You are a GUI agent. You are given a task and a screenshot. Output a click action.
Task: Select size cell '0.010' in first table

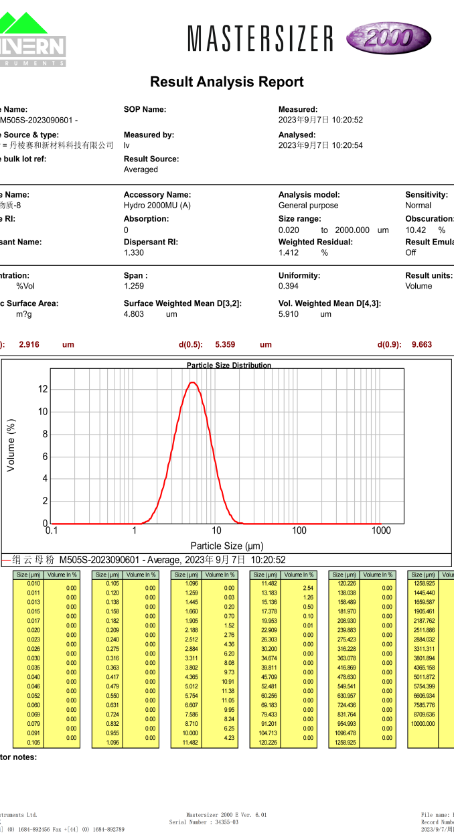(33, 583)
